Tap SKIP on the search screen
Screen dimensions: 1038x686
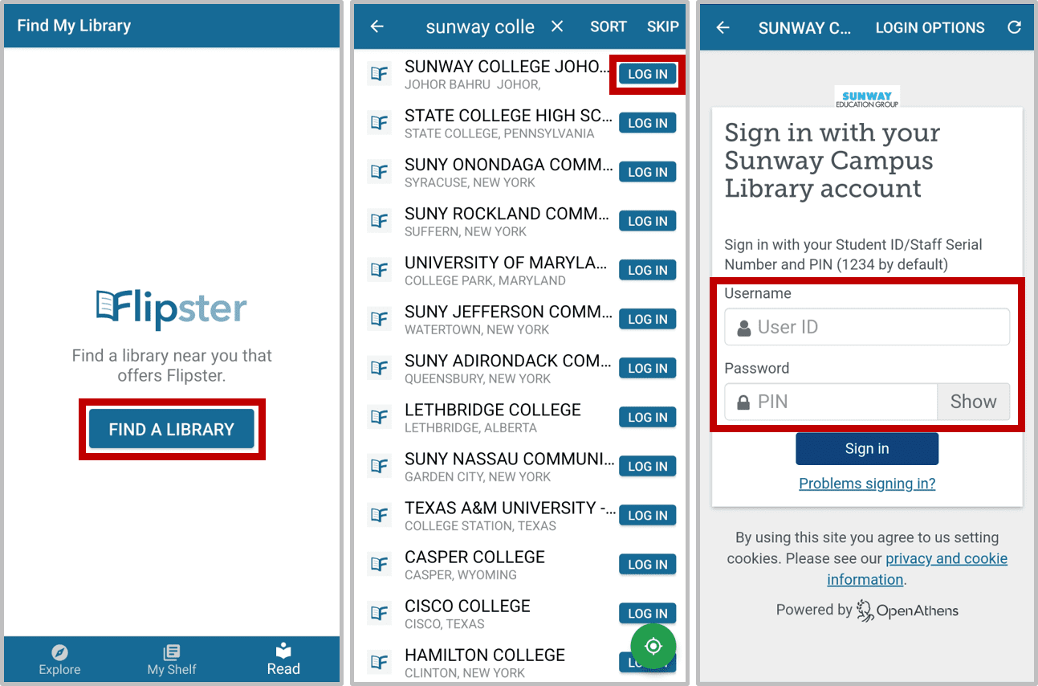[x=662, y=26]
